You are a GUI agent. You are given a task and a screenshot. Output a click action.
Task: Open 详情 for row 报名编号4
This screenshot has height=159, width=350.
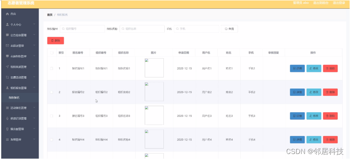[297, 140]
